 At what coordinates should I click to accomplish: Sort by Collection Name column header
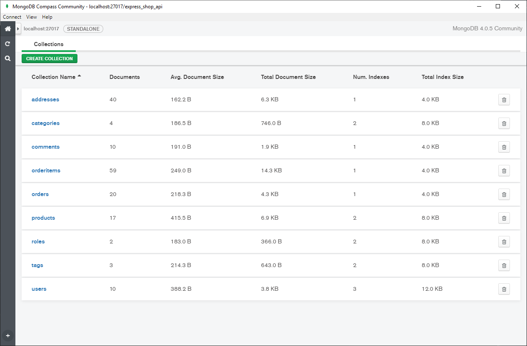click(56, 77)
